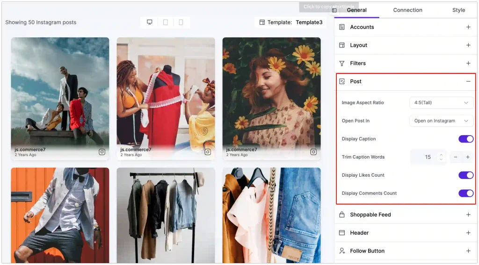Viewport: 479px width, 265px height.
Task: Open the hanging shirts and jeans post
Action: pyautogui.click(x=272, y=215)
